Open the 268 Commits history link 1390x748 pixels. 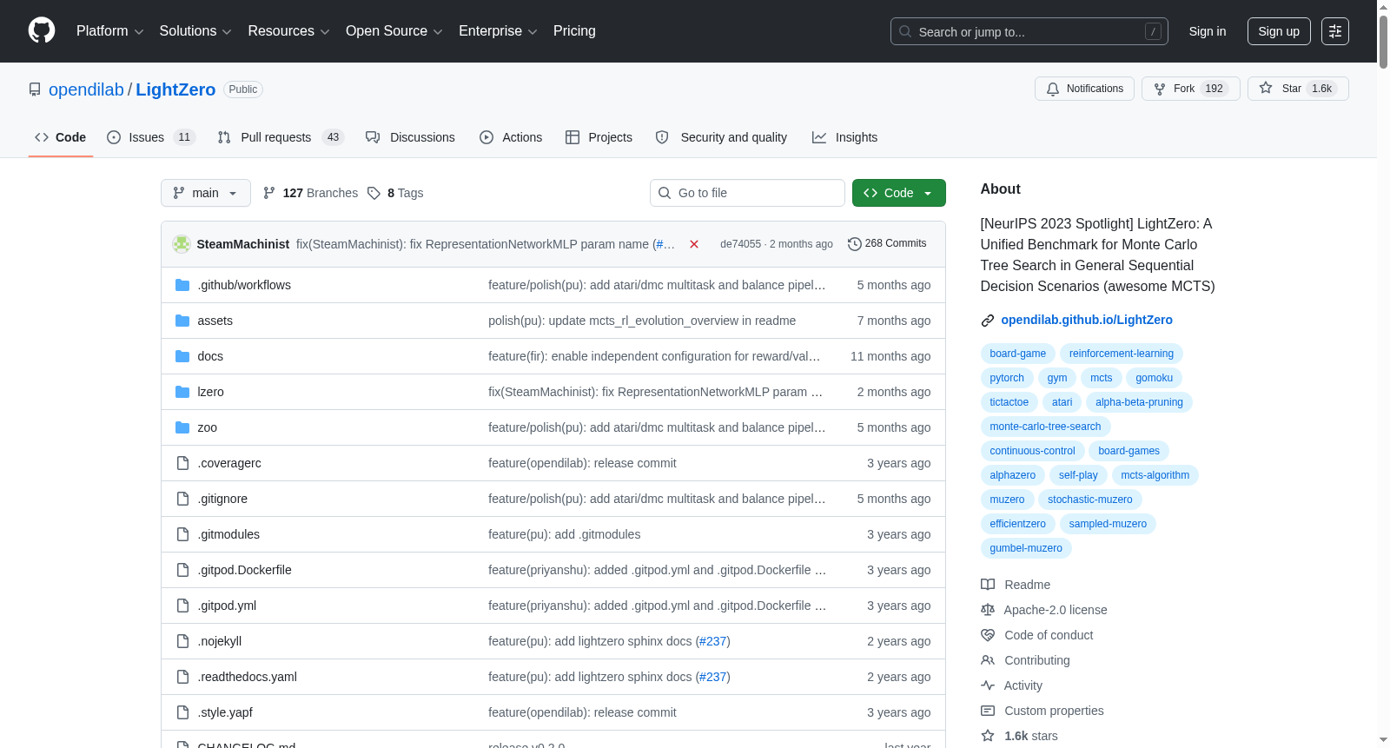(x=887, y=243)
